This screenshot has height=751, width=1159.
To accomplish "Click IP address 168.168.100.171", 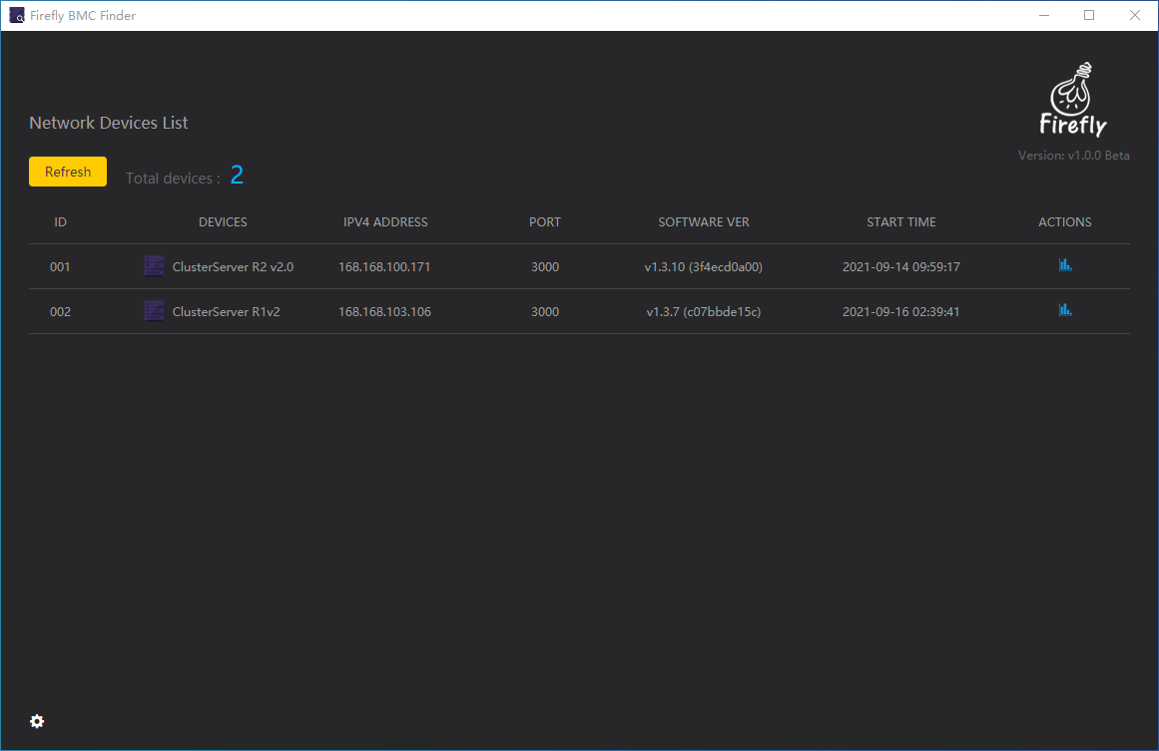I will tap(384, 266).
